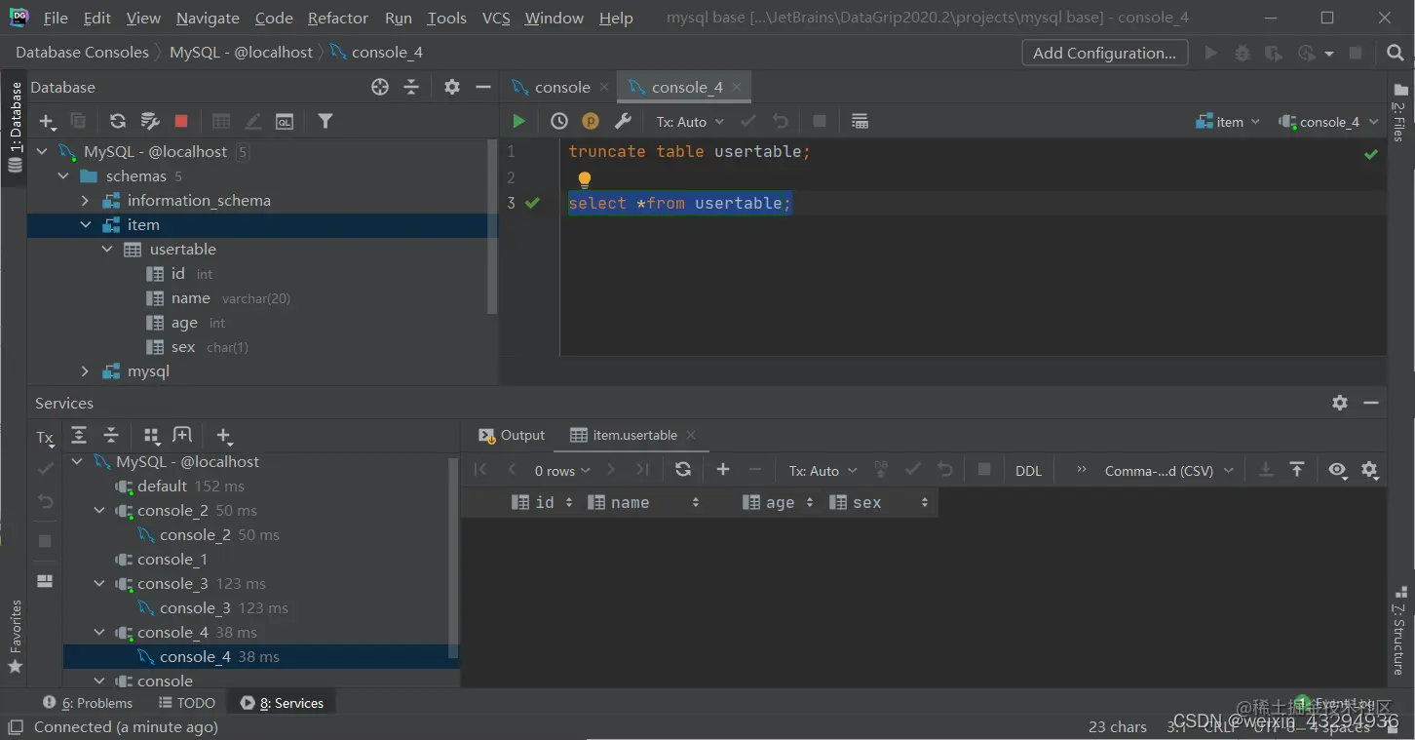Open the Tx: Auto dropdown in editor toolbar
The height and width of the screenshot is (740, 1415).
(x=690, y=122)
